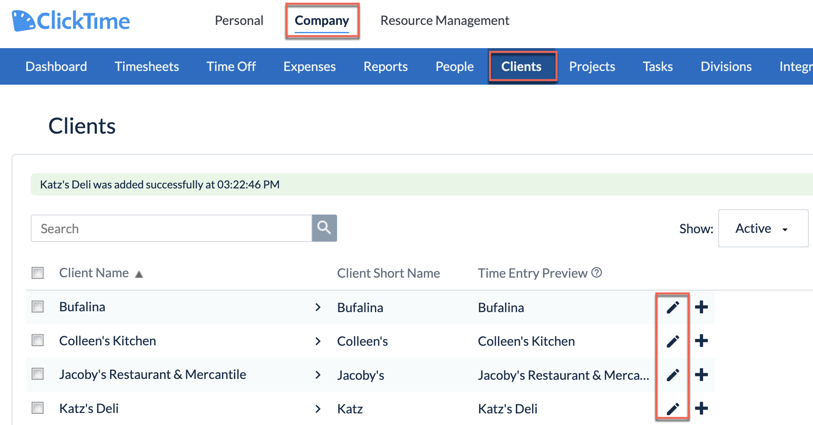Expand the Katz's Deli row chevron
Screen dimensions: 813x425
click(x=318, y=409)
